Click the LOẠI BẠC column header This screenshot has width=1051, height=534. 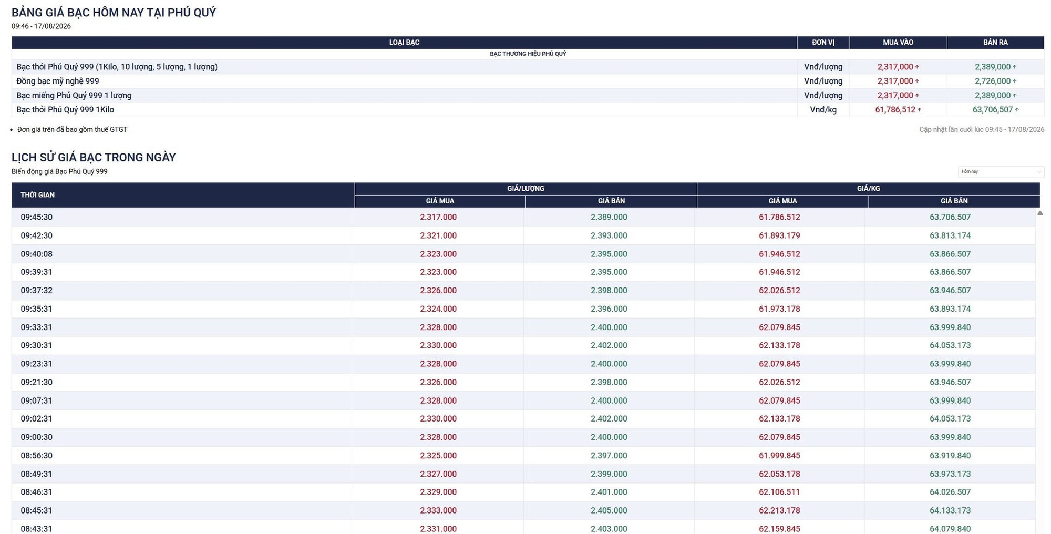(404, 43)
